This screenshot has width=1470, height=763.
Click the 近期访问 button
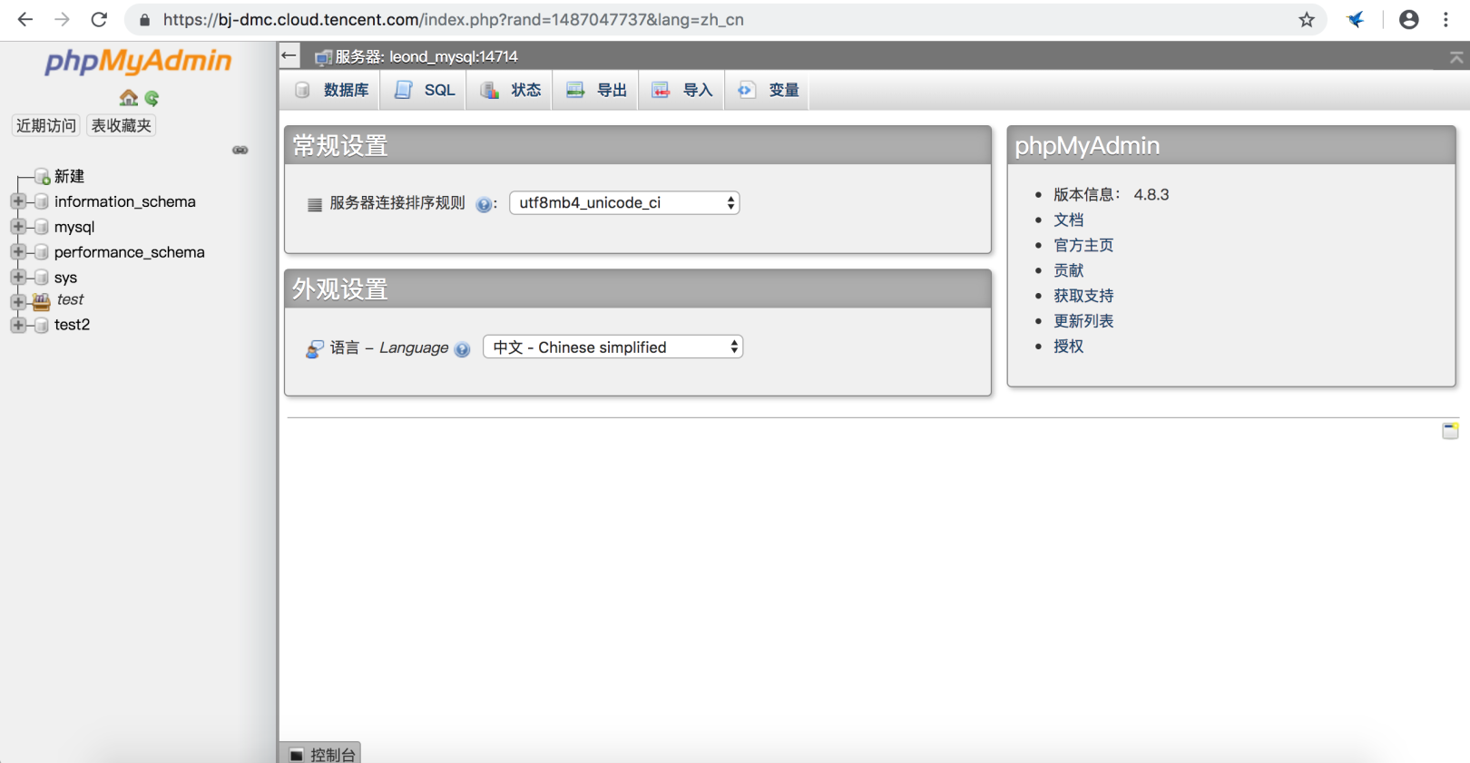point(46,125)
